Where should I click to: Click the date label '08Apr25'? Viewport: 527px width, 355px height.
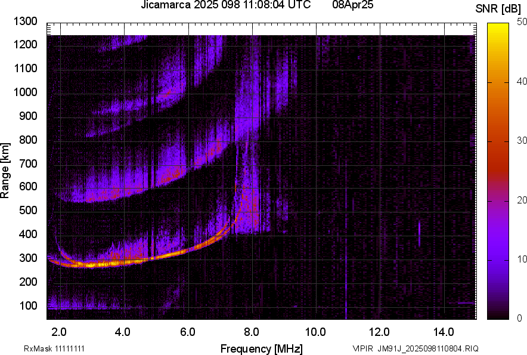click(x=352, y=5)
